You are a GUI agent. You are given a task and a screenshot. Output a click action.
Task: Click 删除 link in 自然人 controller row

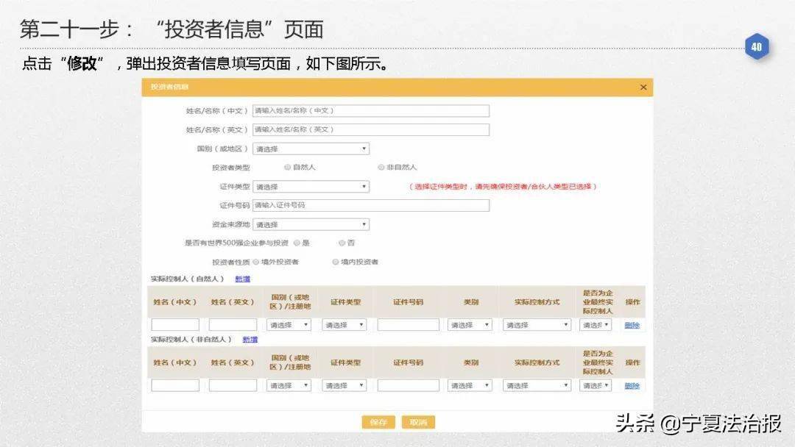[632, 326]
